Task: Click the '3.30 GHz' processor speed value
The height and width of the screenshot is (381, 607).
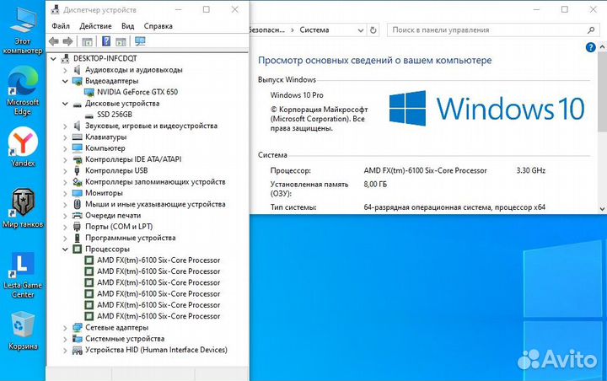Action: 531,170
